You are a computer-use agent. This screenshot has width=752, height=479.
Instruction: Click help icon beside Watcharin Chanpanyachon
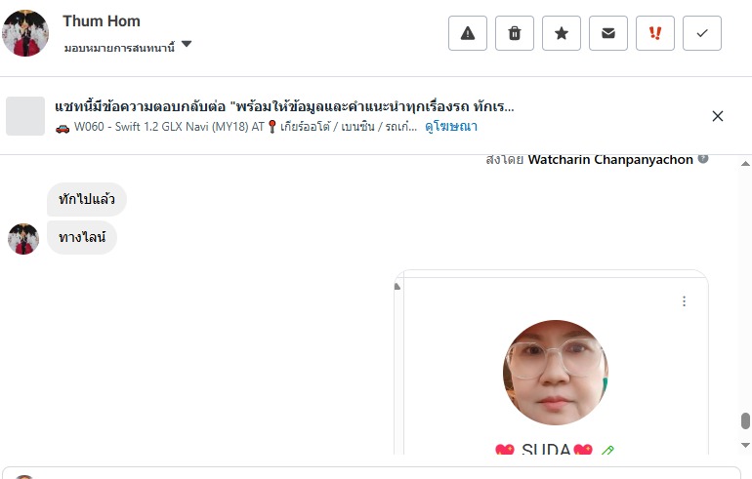[703, 159]
